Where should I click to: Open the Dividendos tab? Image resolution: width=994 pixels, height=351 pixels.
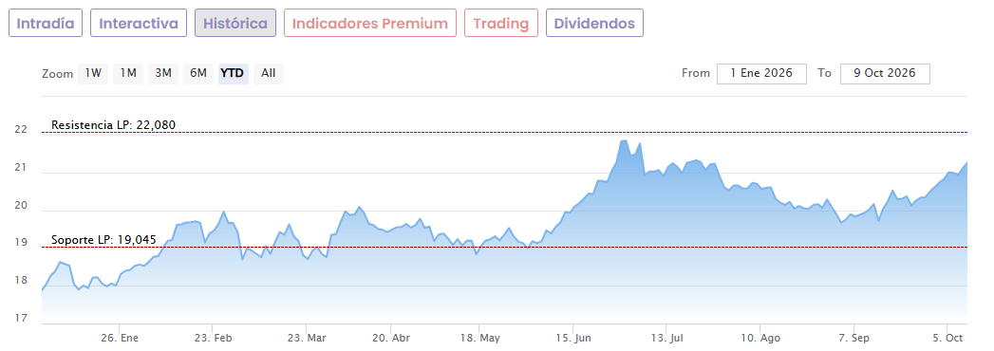click(594, 24)
